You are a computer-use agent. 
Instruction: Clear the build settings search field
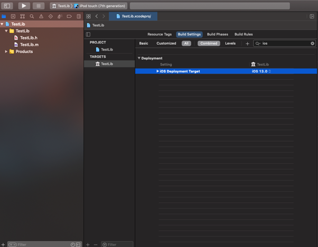tap(312, 44)
